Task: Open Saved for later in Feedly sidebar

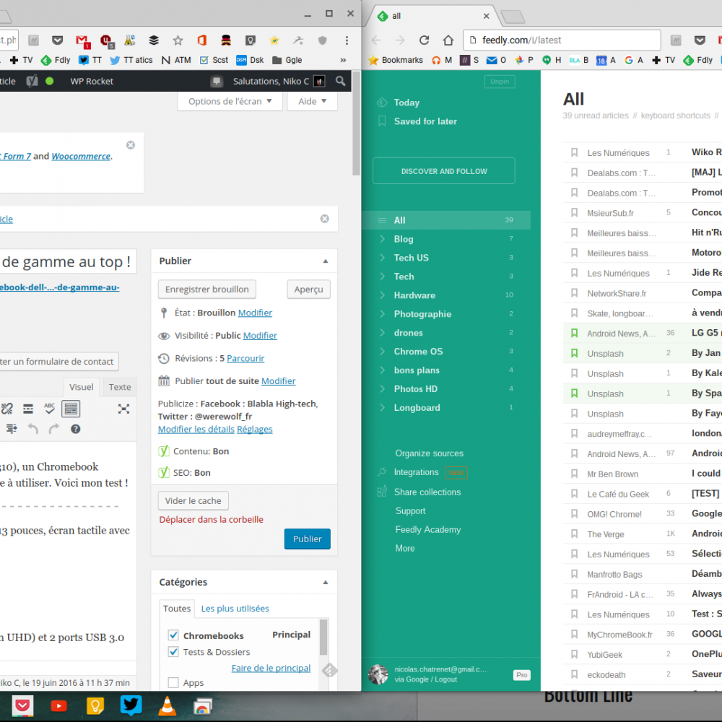Action: (425, 121)
